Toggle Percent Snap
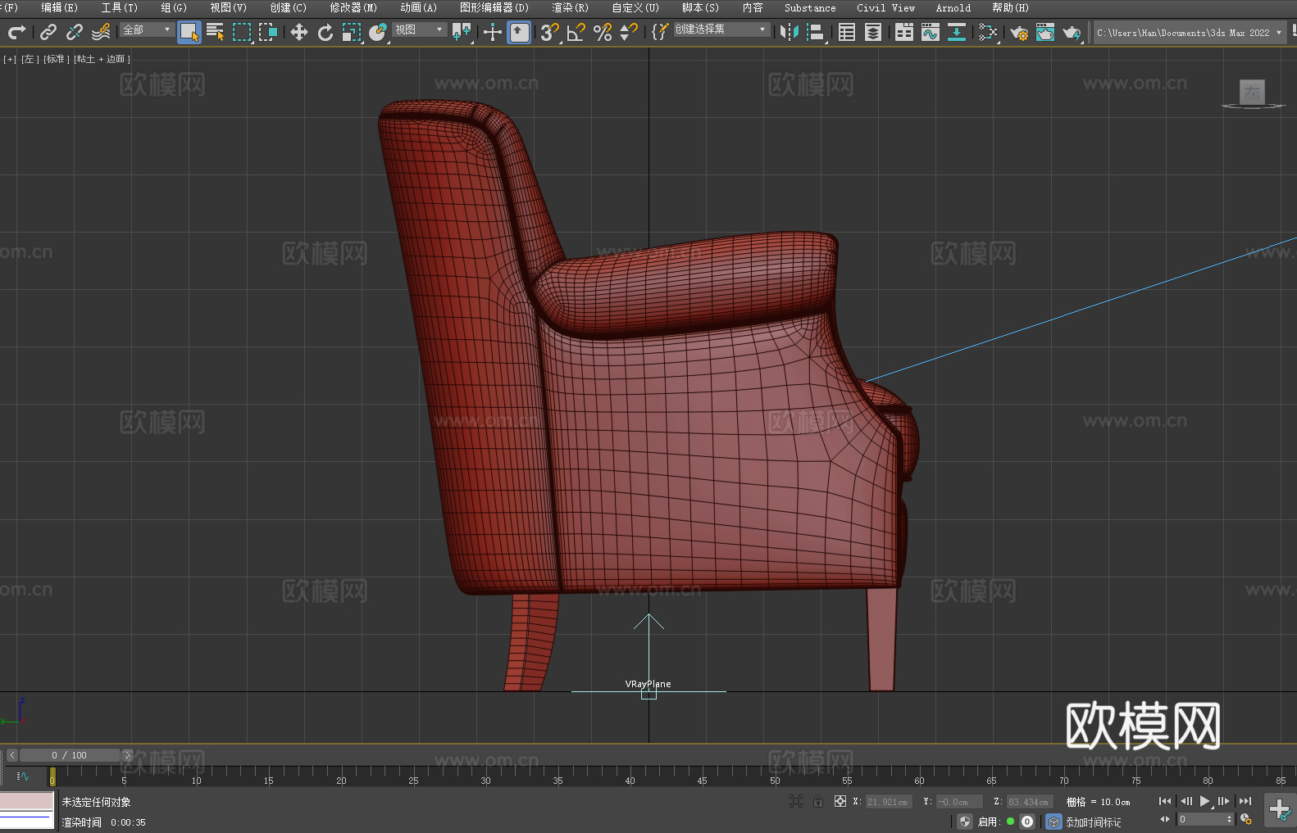The height and width of the screenshot is (833, 1297). pos(603,32)
